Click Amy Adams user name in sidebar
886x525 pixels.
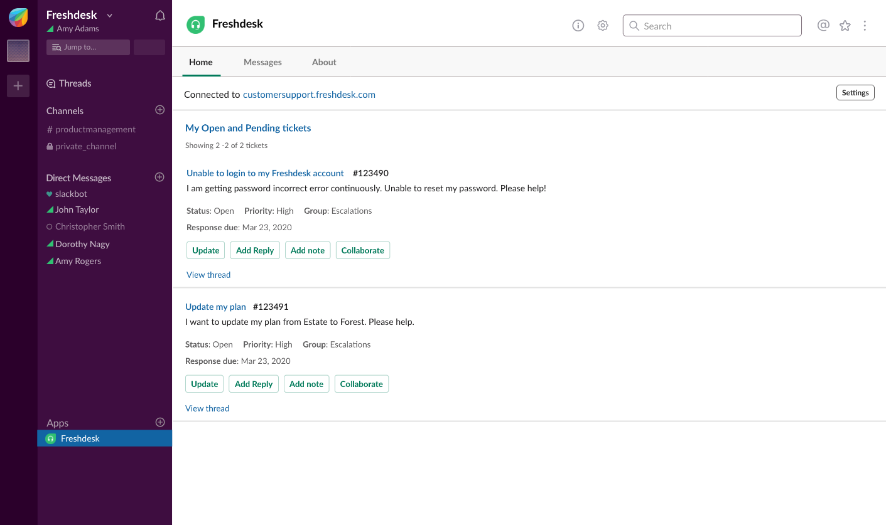pos(78,29)
